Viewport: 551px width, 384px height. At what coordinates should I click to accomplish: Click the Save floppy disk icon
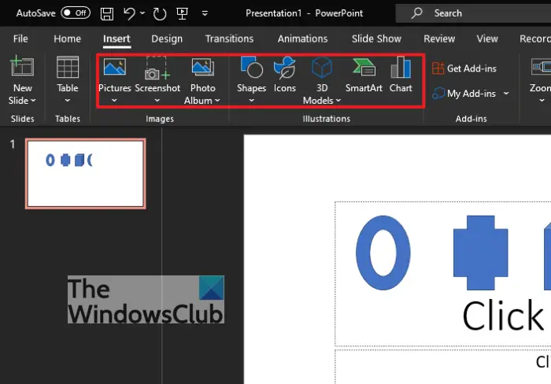tap(107, 13)
